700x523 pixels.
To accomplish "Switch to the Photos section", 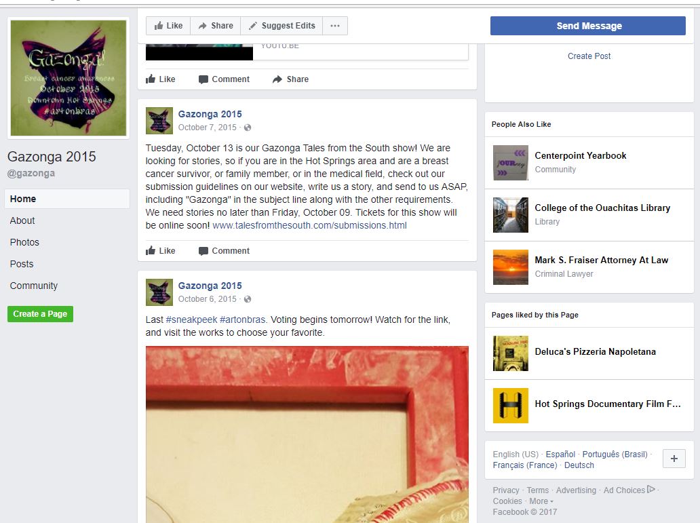I will (24, 242).
